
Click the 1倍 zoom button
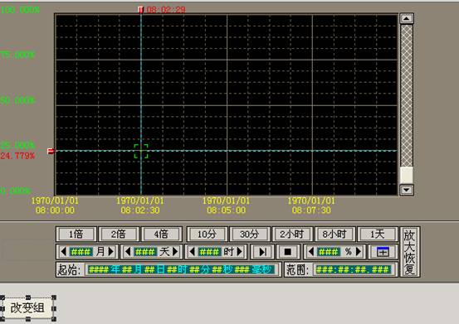pos(76,234)
